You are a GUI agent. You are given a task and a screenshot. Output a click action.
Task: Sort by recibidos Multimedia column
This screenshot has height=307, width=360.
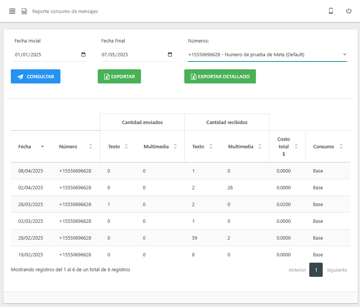pyautogui.click(x=245, y=146)
